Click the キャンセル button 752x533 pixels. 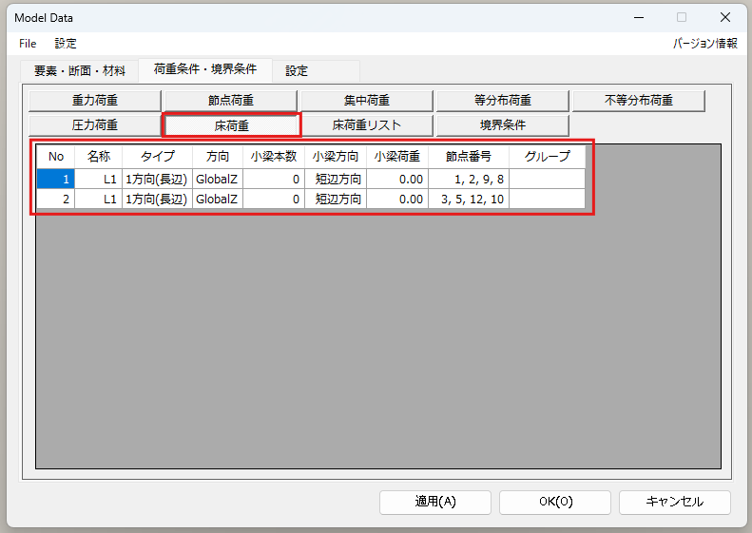(674, 502)
